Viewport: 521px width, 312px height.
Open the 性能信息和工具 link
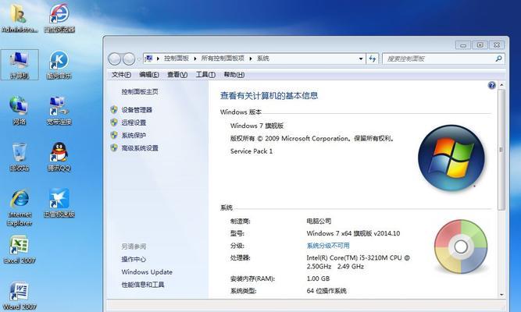[x=142, y=285]
